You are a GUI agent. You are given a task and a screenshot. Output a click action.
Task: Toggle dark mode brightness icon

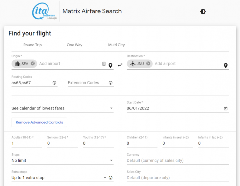pyautogui.click(x=203, y=12)
